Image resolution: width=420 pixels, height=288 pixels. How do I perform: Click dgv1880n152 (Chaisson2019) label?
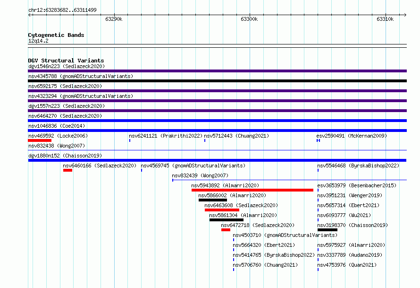click(x=65, y=156)
